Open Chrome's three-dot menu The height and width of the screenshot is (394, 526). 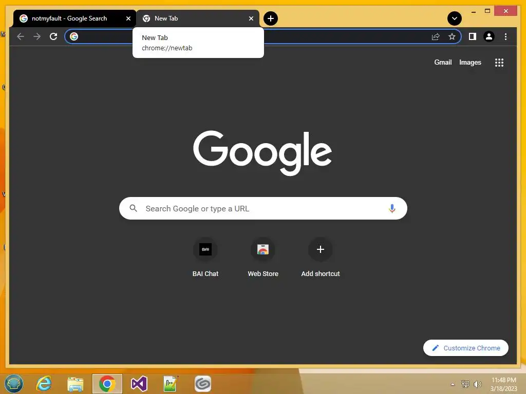[505, 36]
